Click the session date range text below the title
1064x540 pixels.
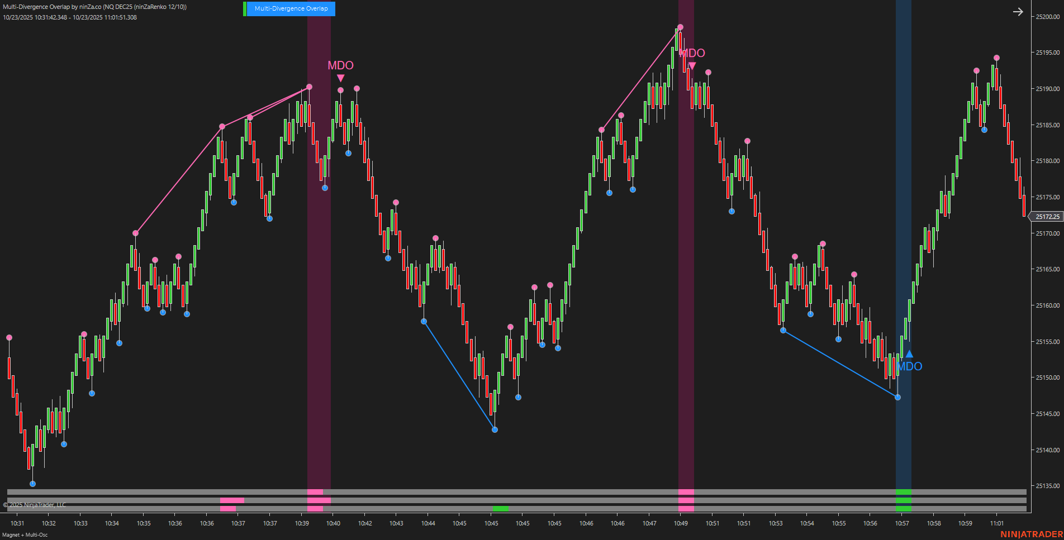[68, 17]
